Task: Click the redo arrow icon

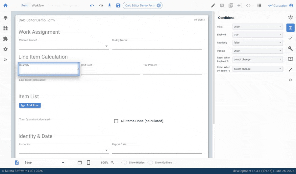Action: (x=101, y=6)
